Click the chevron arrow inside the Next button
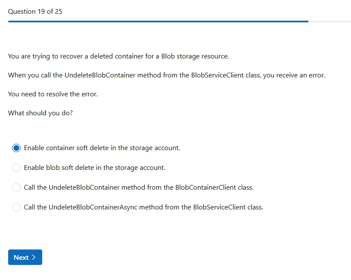Viewport: 351px width, 280px height. [x=34, y=257]
